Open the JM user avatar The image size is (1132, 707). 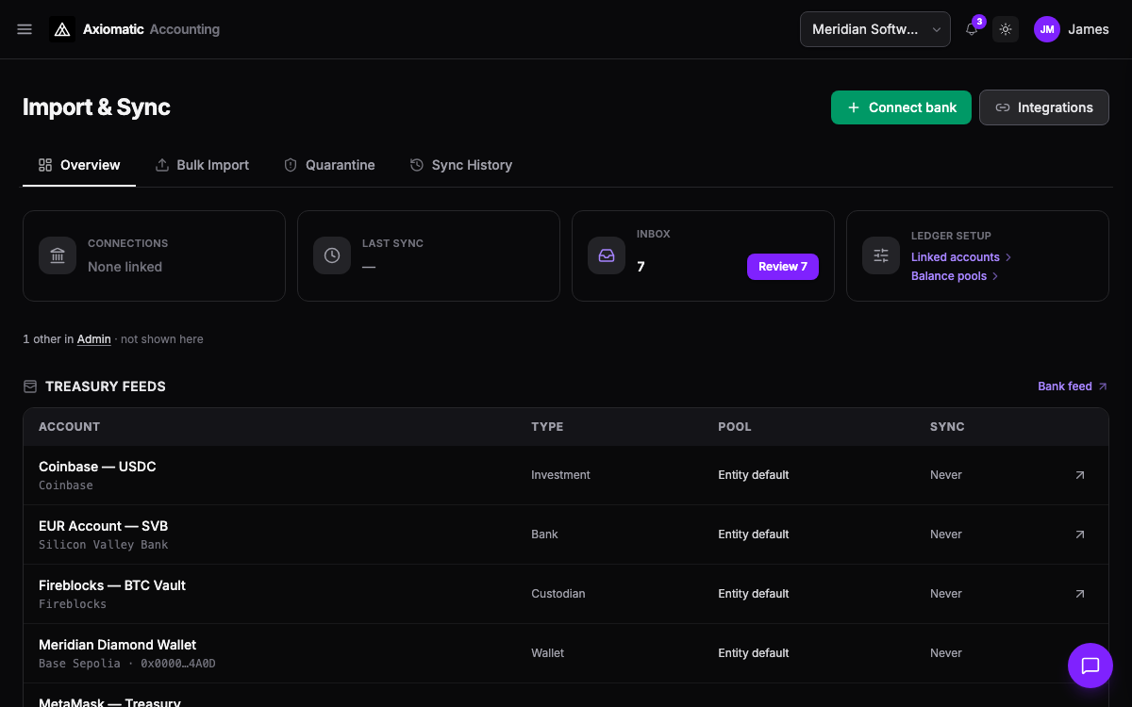pyautogui.click(x=1047, y=29)
